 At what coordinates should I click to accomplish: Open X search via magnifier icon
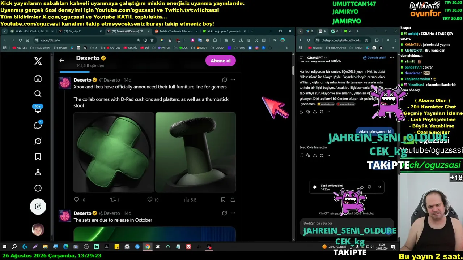click(38, 94)
